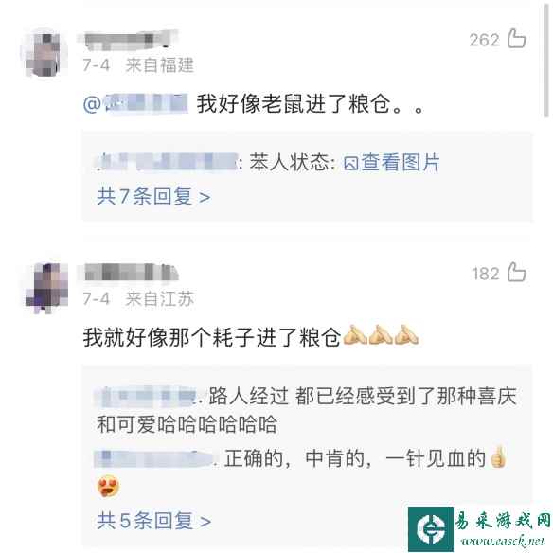The width and height of the screenshot is (553, 553).
Task: Open the reply starting with 路人经过
Action: (x=306, y=410)
